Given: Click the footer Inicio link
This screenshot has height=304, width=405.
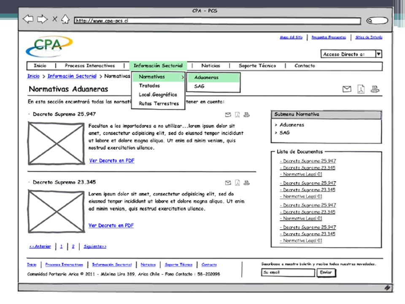Looking at the screenshot, I should point(32,264).
